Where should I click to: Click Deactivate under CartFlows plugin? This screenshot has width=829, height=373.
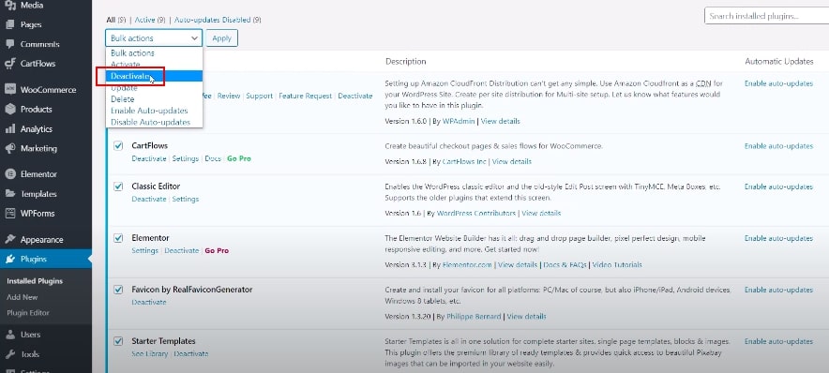coord(149,158)
